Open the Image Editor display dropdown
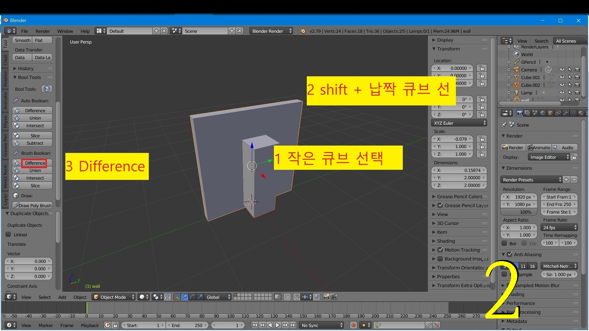The image size is (589, 331). point(549,157)
